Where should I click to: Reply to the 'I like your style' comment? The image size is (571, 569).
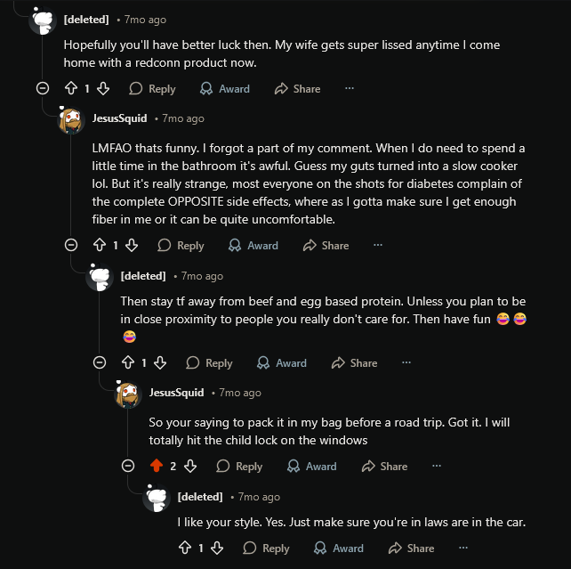[266, 548]
